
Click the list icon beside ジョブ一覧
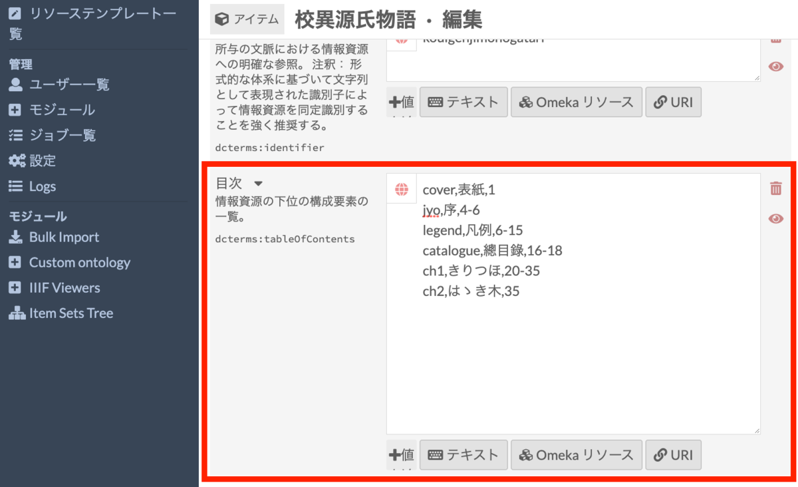(x=15, y=135)
